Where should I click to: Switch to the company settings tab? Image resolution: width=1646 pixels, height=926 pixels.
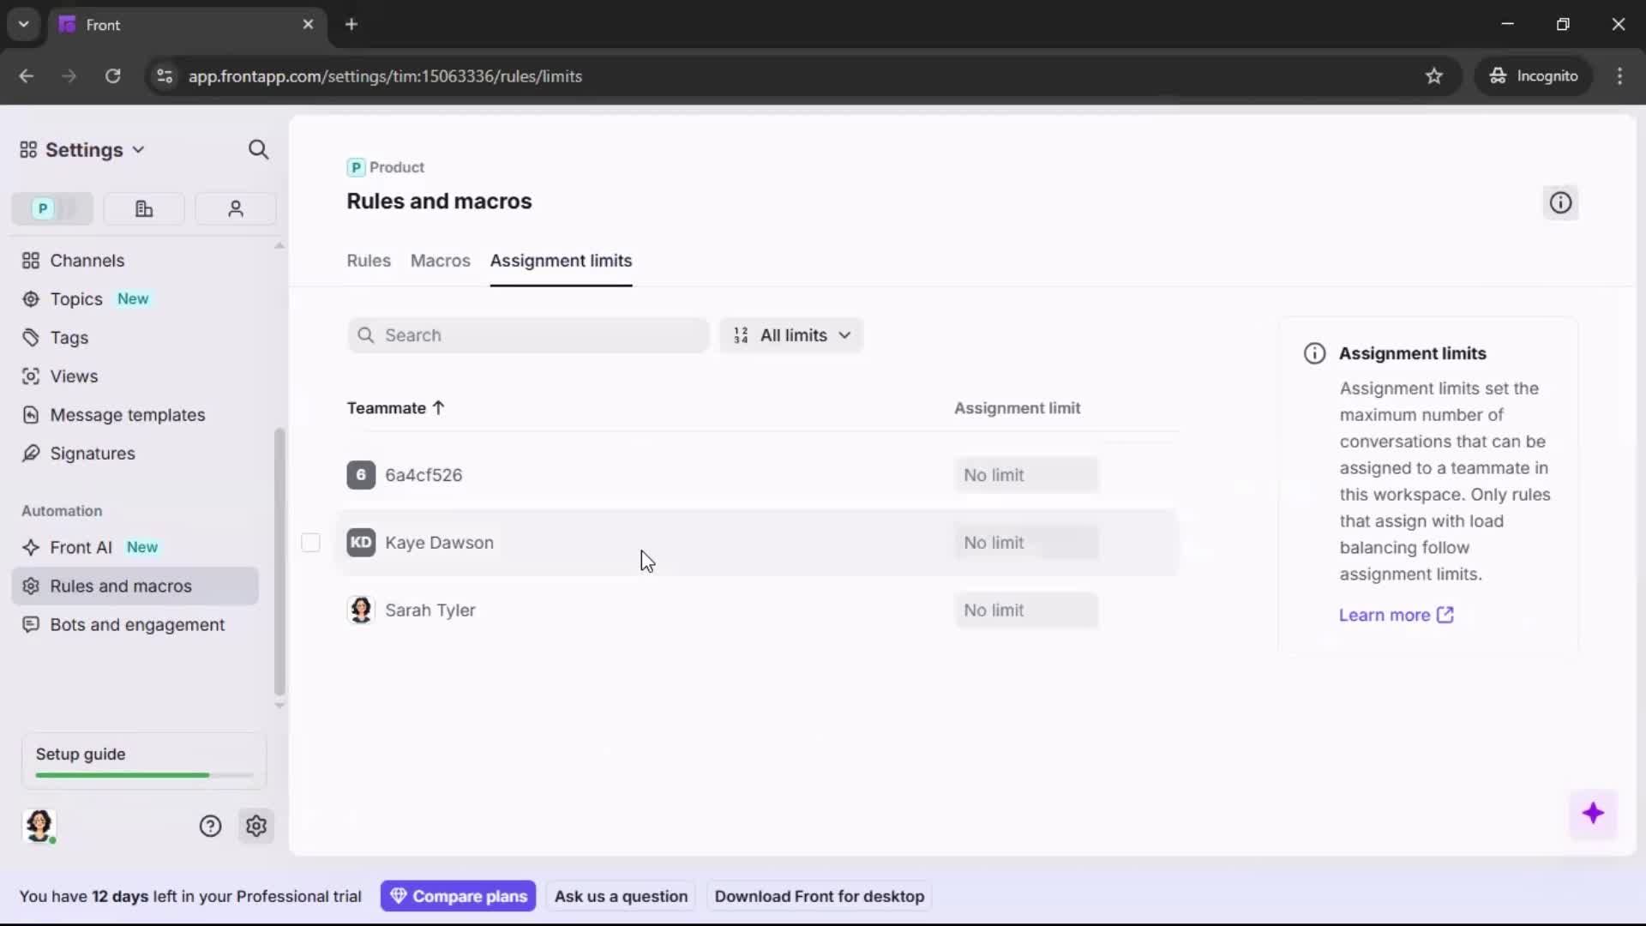[143, 208]
